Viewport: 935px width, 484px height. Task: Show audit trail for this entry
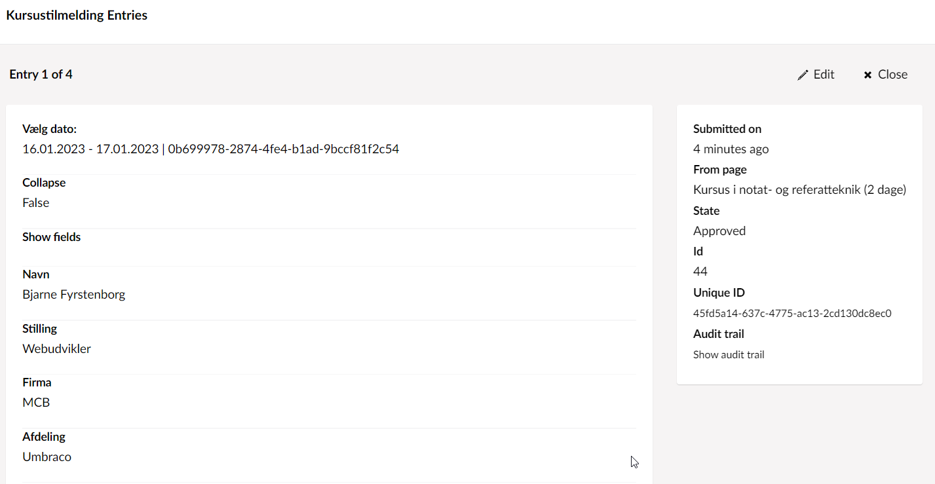click(729, 354)
